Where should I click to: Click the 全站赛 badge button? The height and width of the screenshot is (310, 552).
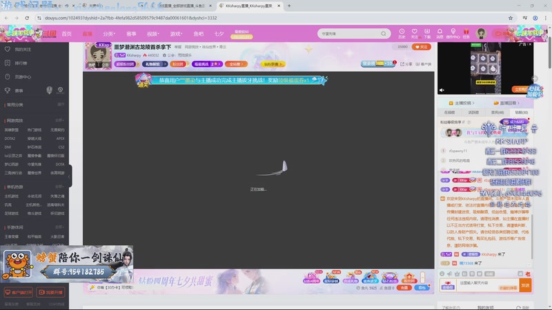pos(236,64)
